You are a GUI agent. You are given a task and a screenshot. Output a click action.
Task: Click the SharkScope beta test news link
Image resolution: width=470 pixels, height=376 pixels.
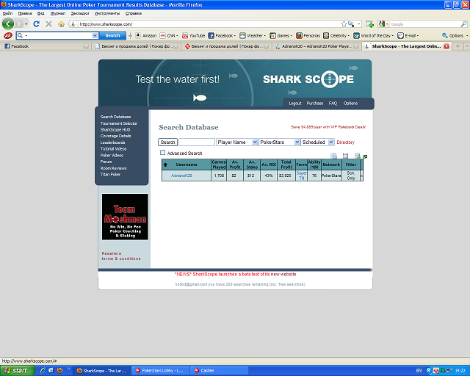235,275
